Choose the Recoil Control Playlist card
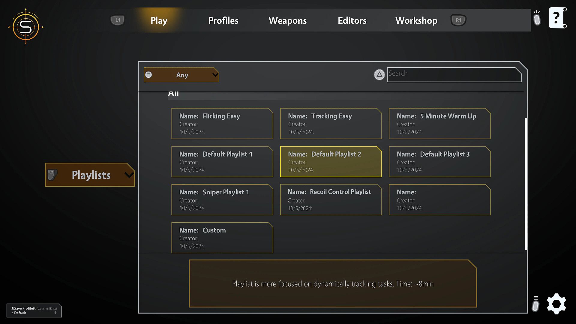Screen dimensions: 576x324 click(331, 200)
